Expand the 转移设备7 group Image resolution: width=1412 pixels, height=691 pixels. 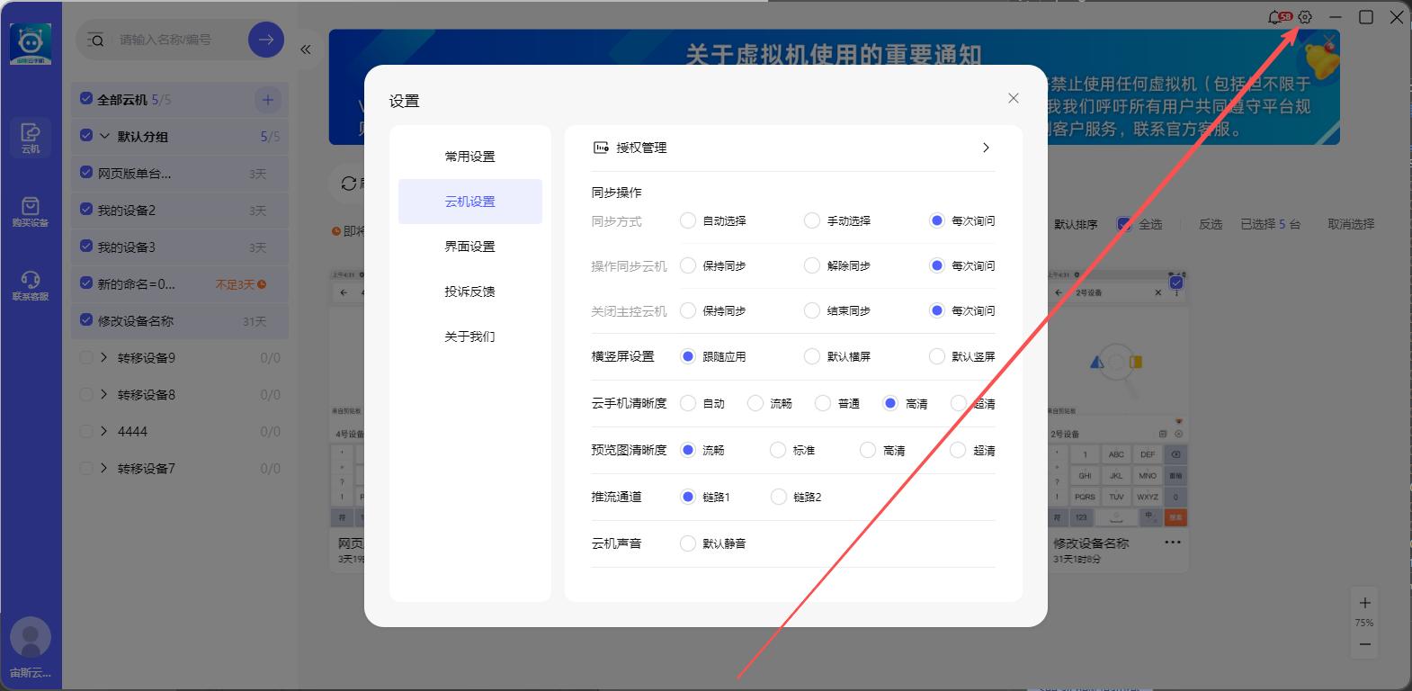tap(104, 468)
